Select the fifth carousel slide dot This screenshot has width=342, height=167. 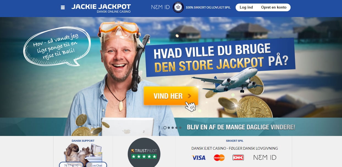click(x=180, y=128)
